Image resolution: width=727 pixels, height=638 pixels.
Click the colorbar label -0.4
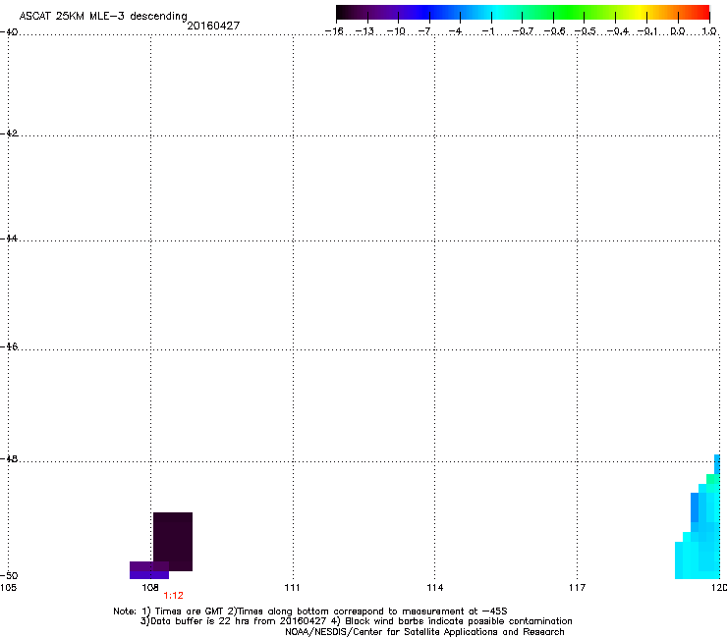tap(618, 31)
